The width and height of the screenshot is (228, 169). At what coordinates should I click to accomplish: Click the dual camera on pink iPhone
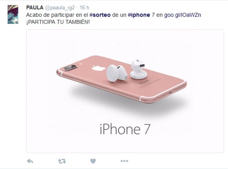coord(71,67)
